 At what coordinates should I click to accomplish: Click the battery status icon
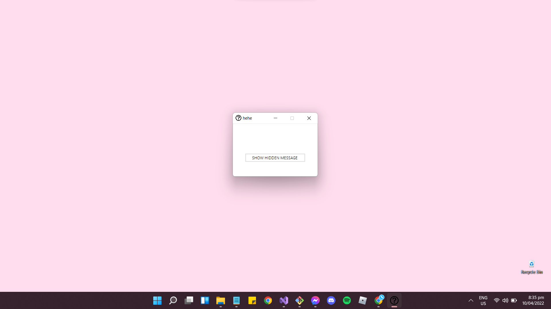[x=514, y=300]
